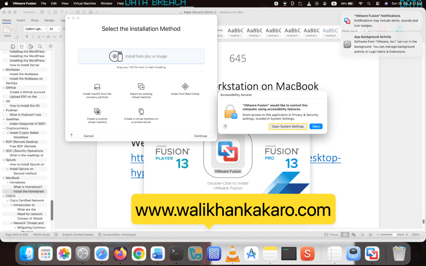The height and width of the screenshot is (266, 426).
Task: Select Install from Boot Camp
Action: point(184,89)
